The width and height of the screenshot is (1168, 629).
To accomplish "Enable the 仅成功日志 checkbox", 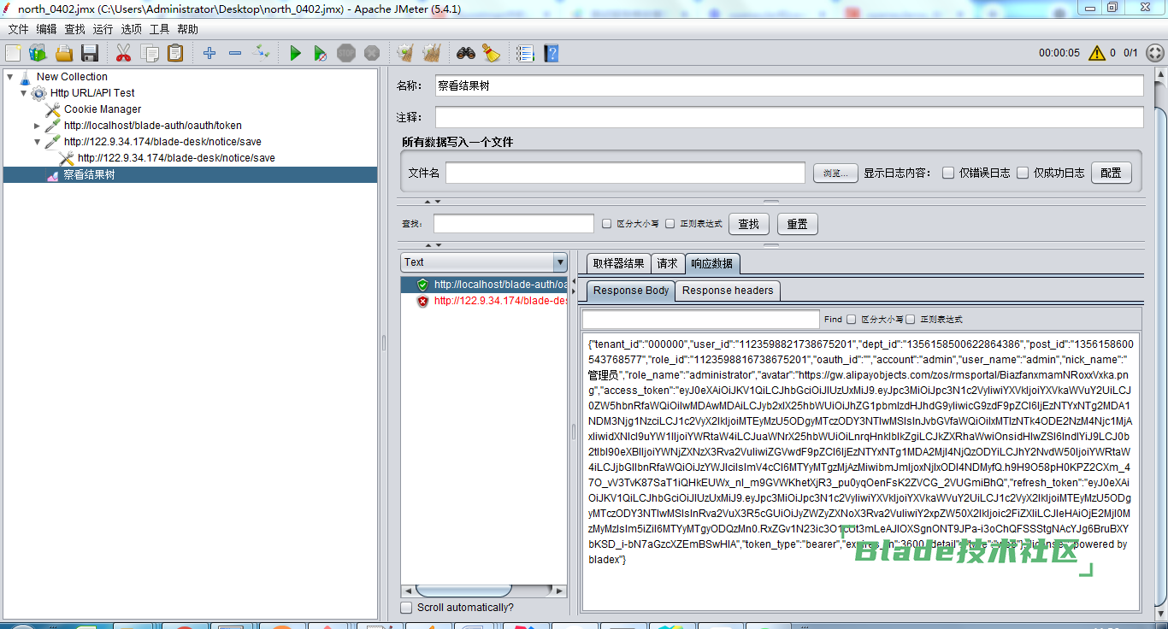I will pyautogui.click(x=1023, y=173).
